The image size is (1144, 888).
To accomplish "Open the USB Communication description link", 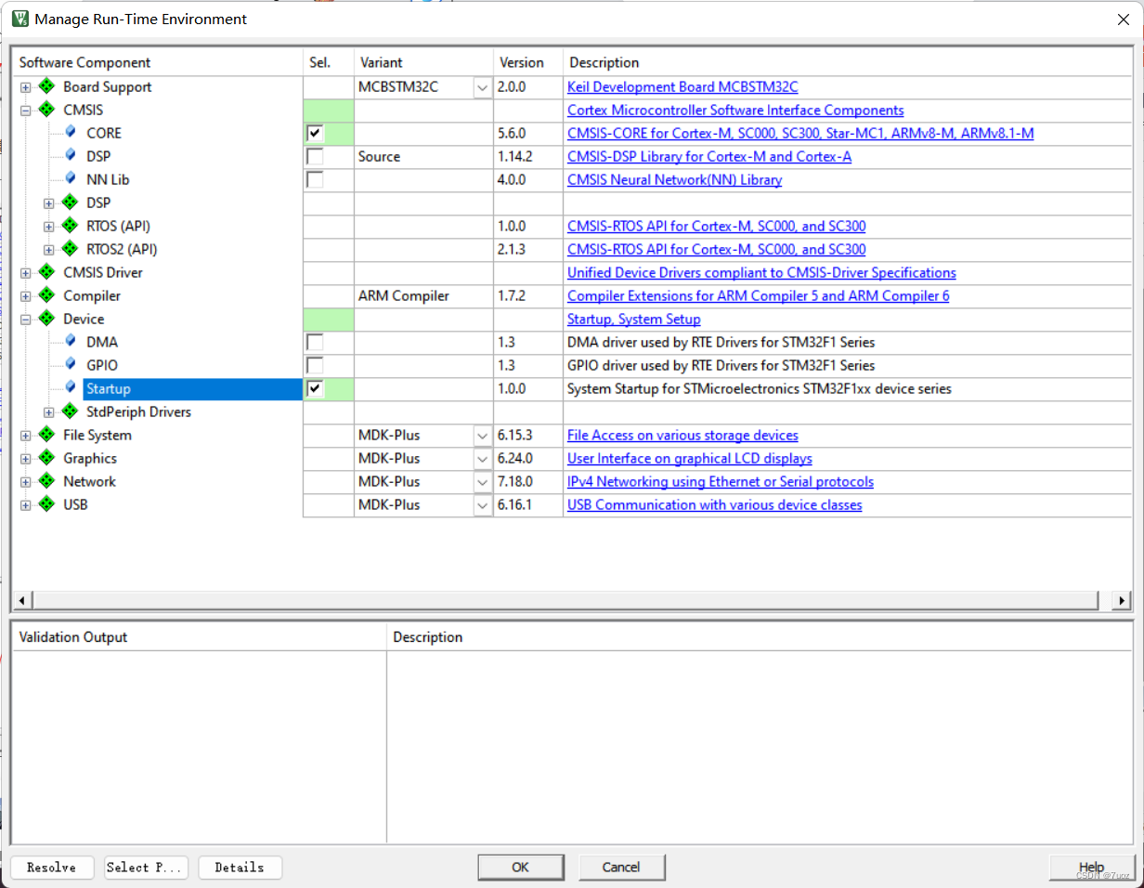I will point(715,505).
